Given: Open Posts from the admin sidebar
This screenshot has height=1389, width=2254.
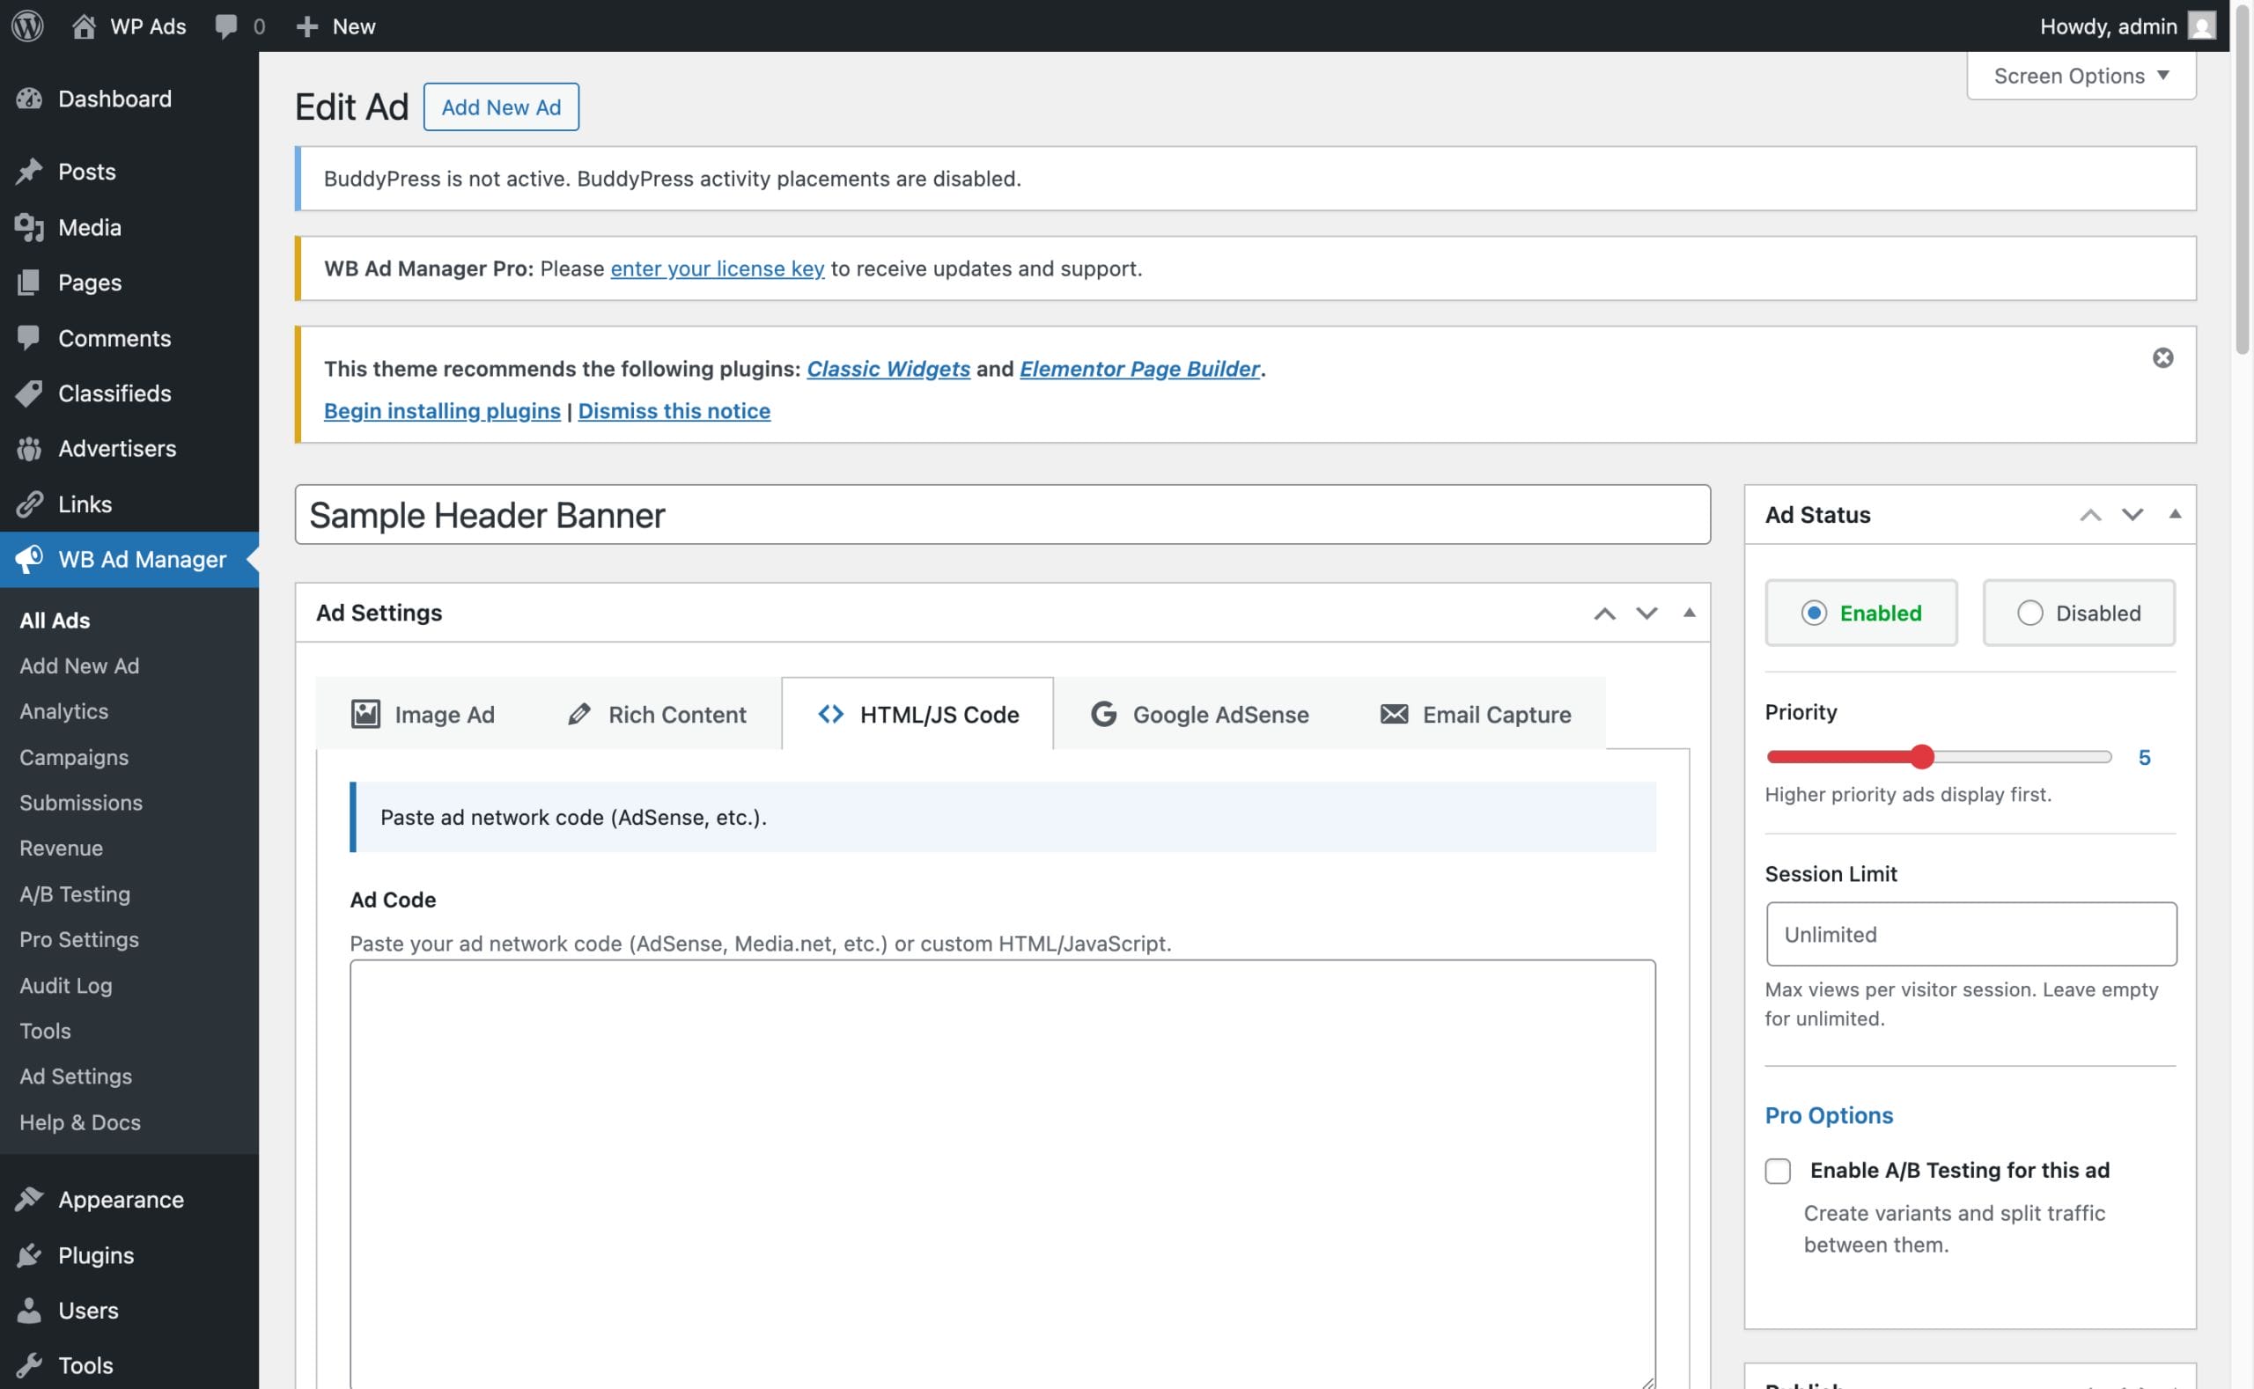Looking at the screenshot, I should click(86, 171).
